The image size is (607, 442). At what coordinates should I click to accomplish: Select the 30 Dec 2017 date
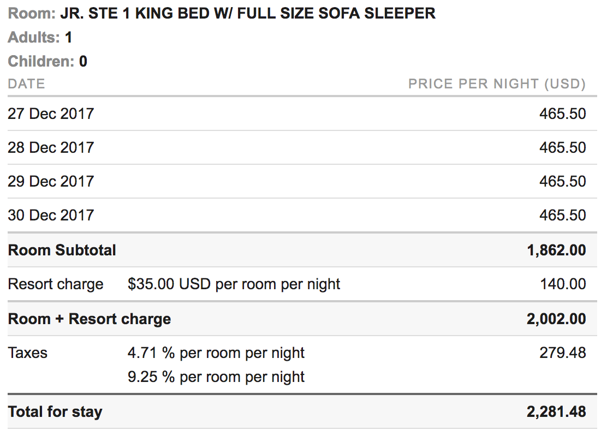pos(51,215)
